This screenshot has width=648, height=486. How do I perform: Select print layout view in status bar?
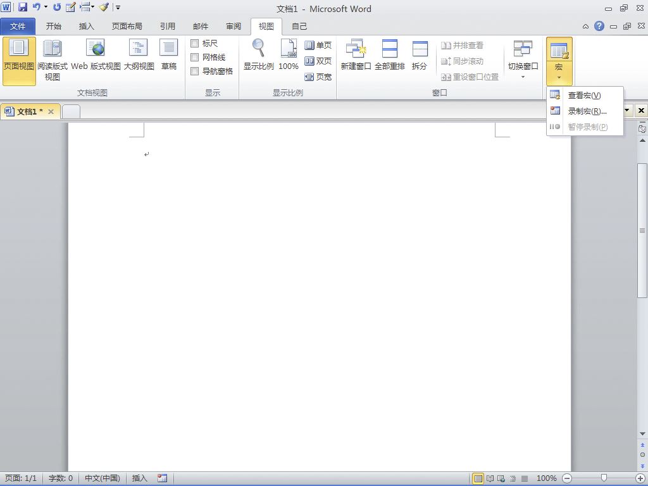pyautogui.click(x=478, y=478)
